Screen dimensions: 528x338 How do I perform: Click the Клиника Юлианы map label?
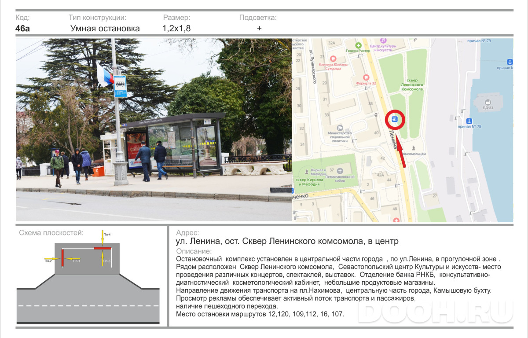[x=333, y=66]
